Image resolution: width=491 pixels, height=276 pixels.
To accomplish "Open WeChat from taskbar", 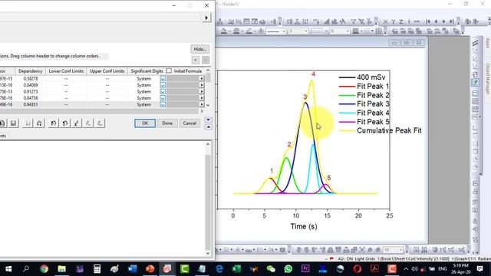I will tap(271, 269).
